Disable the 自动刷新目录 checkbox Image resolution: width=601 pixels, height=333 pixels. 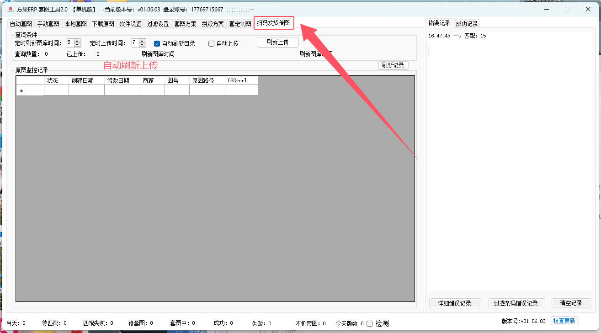coord(157,43)
